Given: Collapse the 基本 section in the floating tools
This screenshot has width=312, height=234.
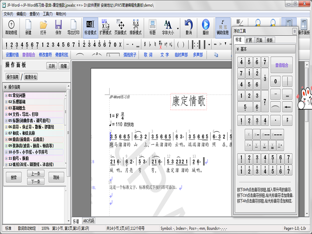Looking at the screenshot, I should pyautogui.click(x=266, y=49).
